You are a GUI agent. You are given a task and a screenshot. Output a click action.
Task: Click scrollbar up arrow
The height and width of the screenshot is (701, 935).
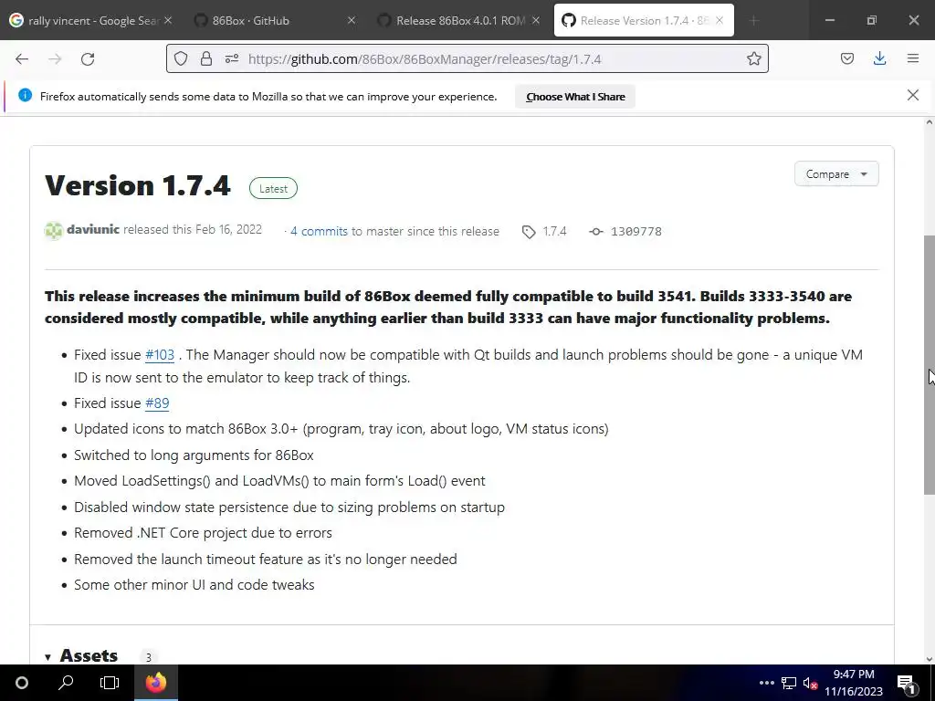[x=929, y=123]
